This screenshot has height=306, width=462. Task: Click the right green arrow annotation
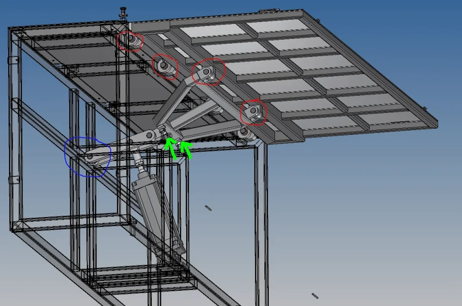[186, 149]
